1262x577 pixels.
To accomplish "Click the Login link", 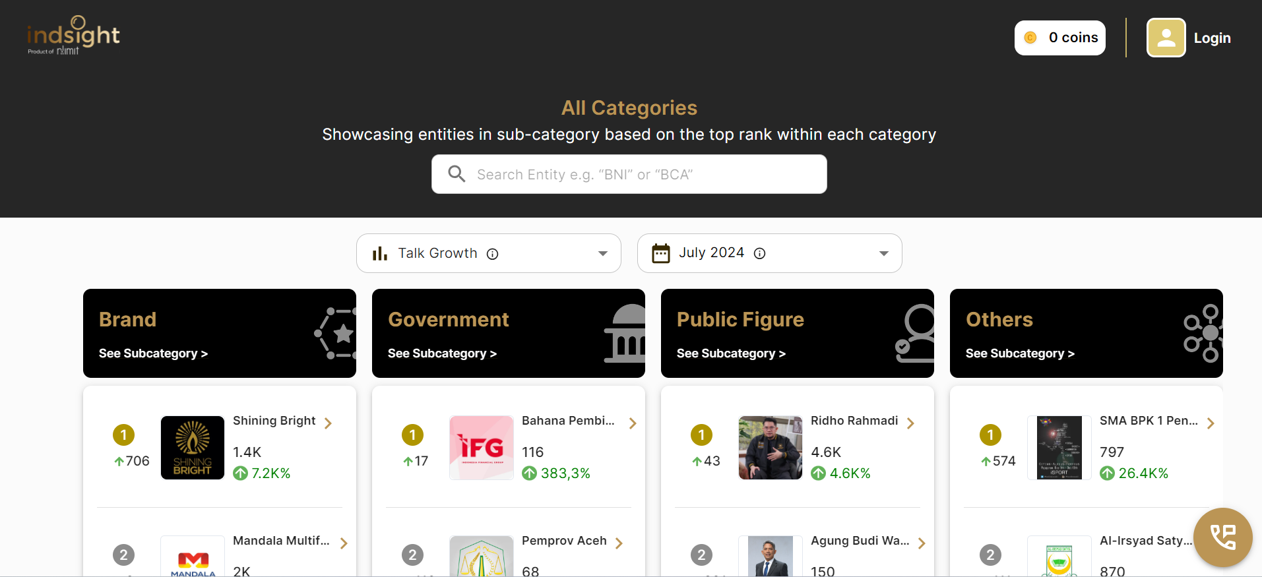I will click(x=1212, y=38).
